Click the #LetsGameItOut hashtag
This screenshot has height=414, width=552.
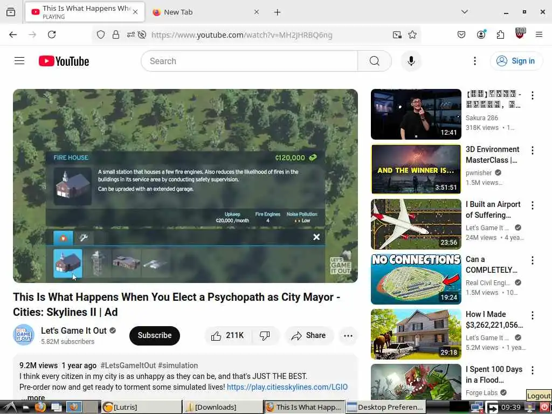coord(128,365)
